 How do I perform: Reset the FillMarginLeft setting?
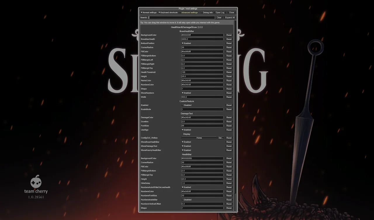tap(229, 60)
